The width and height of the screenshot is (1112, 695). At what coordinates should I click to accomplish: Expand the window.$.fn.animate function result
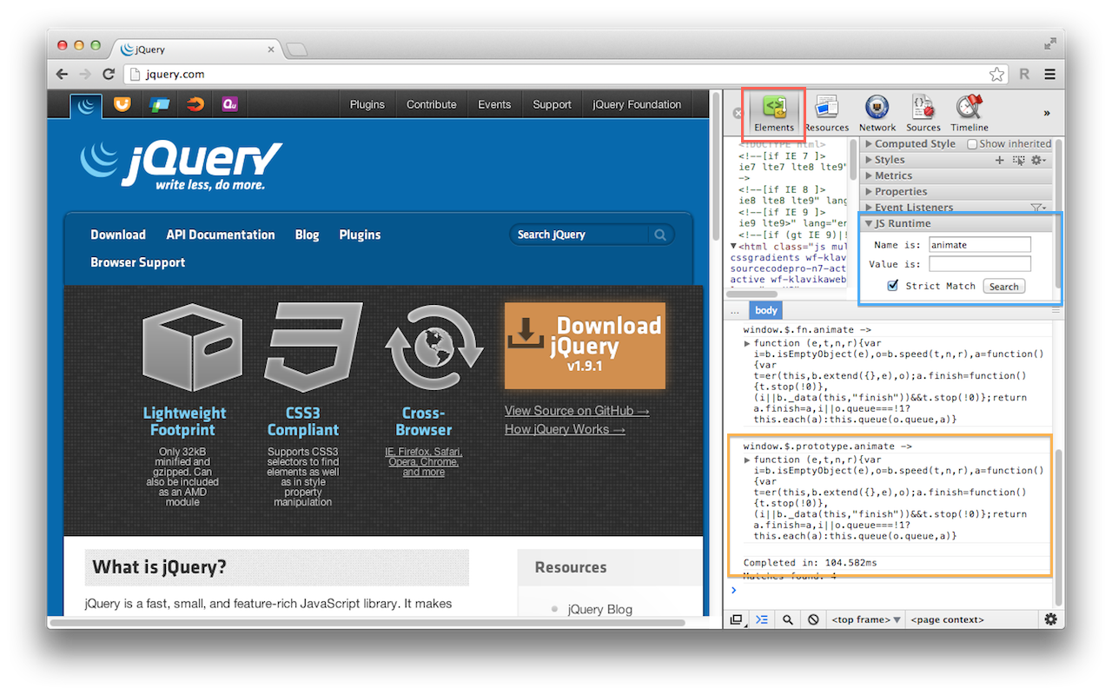(x=747, y=343)
